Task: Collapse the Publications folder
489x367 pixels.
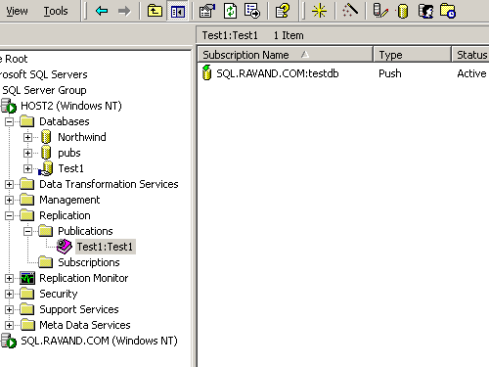Action: tap(27, 231)
